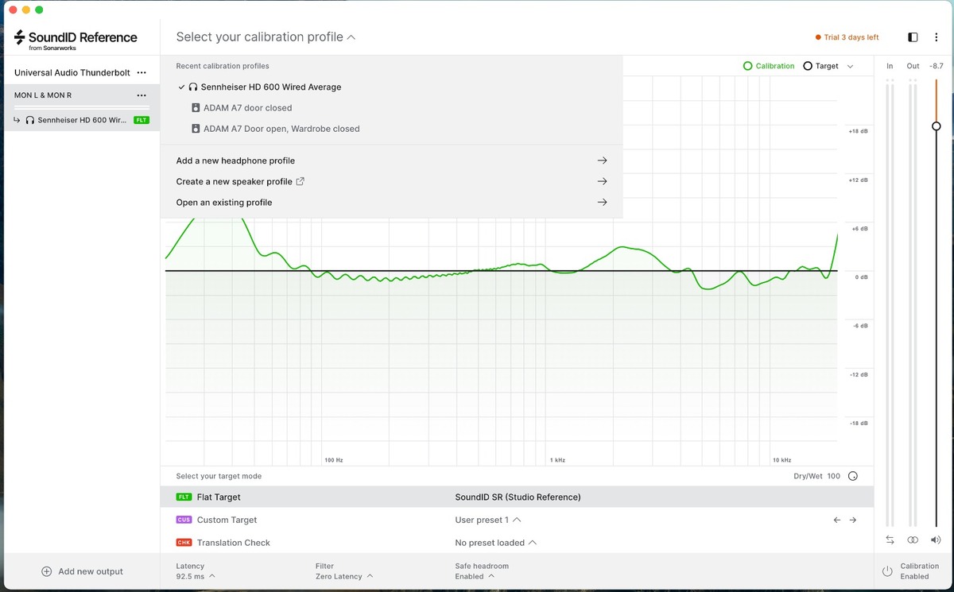
Task: Choose Add a new headphone profile
Action: (x=235, y=161)
